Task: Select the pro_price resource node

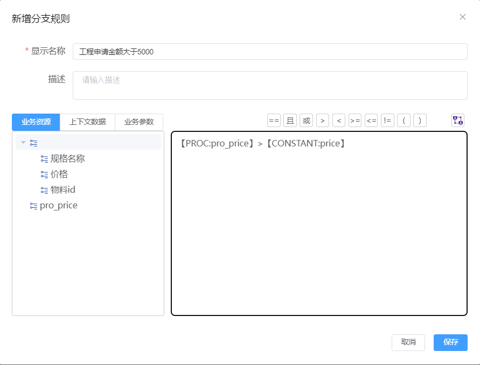Action: (58, 205)
